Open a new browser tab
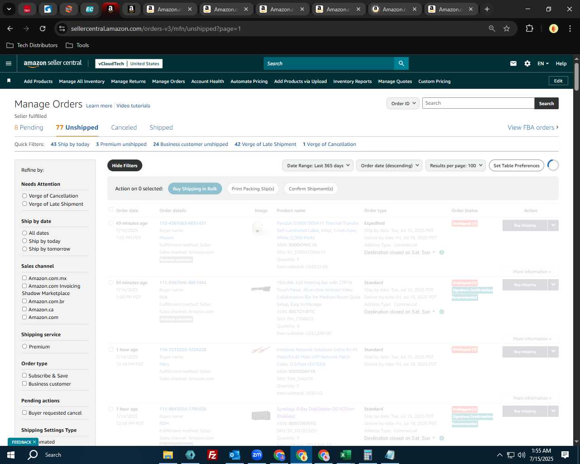The image size is (580, 464). [487, 9]
